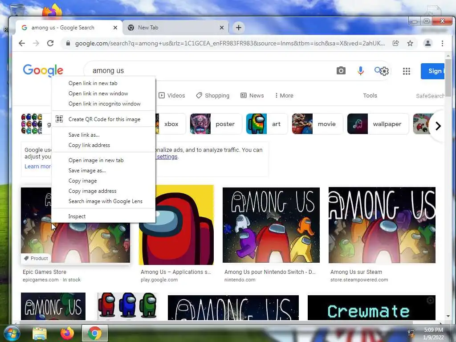Choose Save image as...
The width and height of the screenshot is (456, 342).
tap(103, 171)
